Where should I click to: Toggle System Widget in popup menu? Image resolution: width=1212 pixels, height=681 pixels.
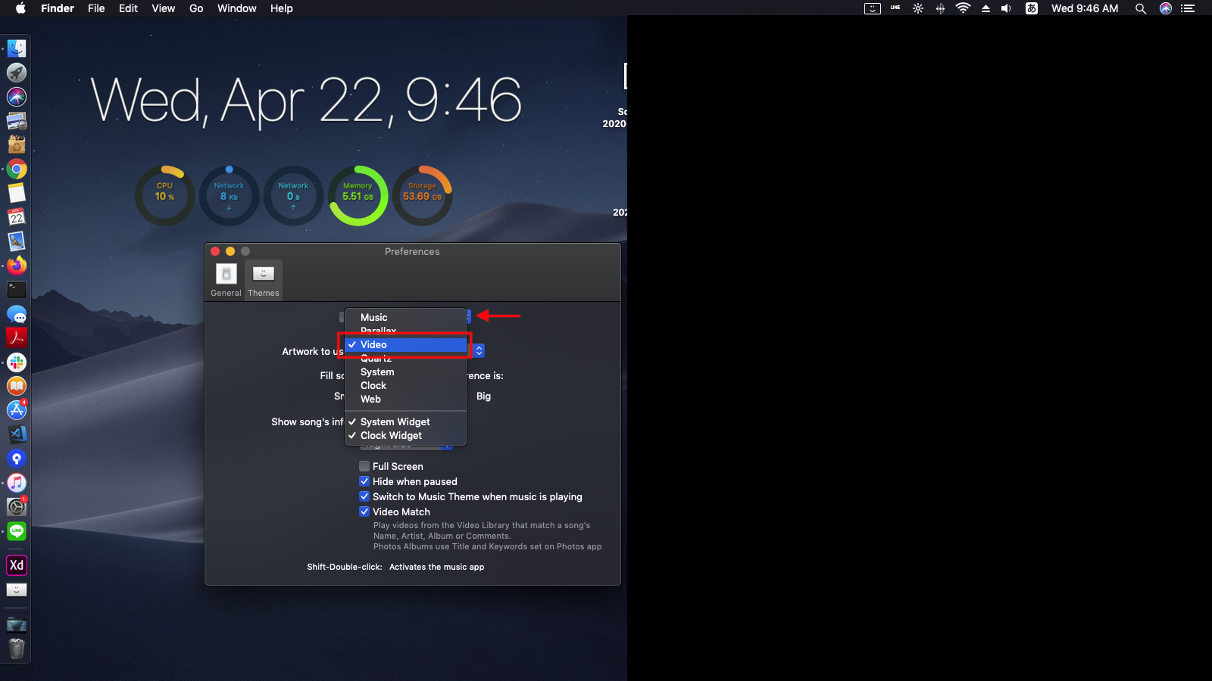(x=405, y=421)
